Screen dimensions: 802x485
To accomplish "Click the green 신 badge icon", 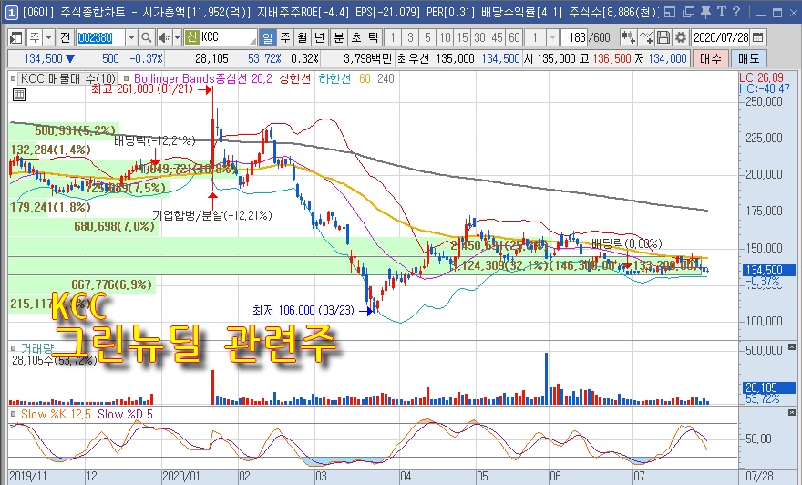I will [191, 37].
